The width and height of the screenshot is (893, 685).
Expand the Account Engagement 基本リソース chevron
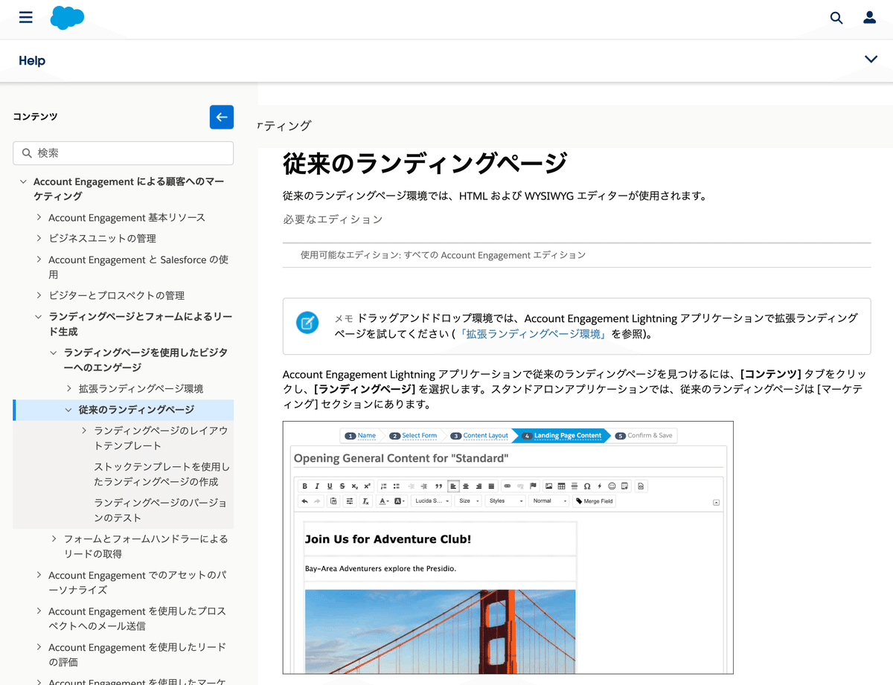pyautogui.click(x=39, y=217)
